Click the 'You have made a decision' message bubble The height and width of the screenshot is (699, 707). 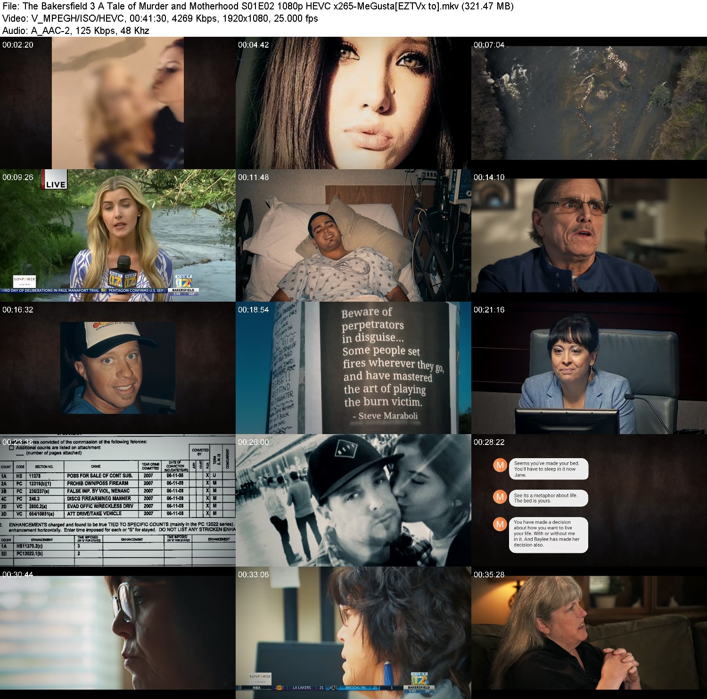tap(549, 535)
